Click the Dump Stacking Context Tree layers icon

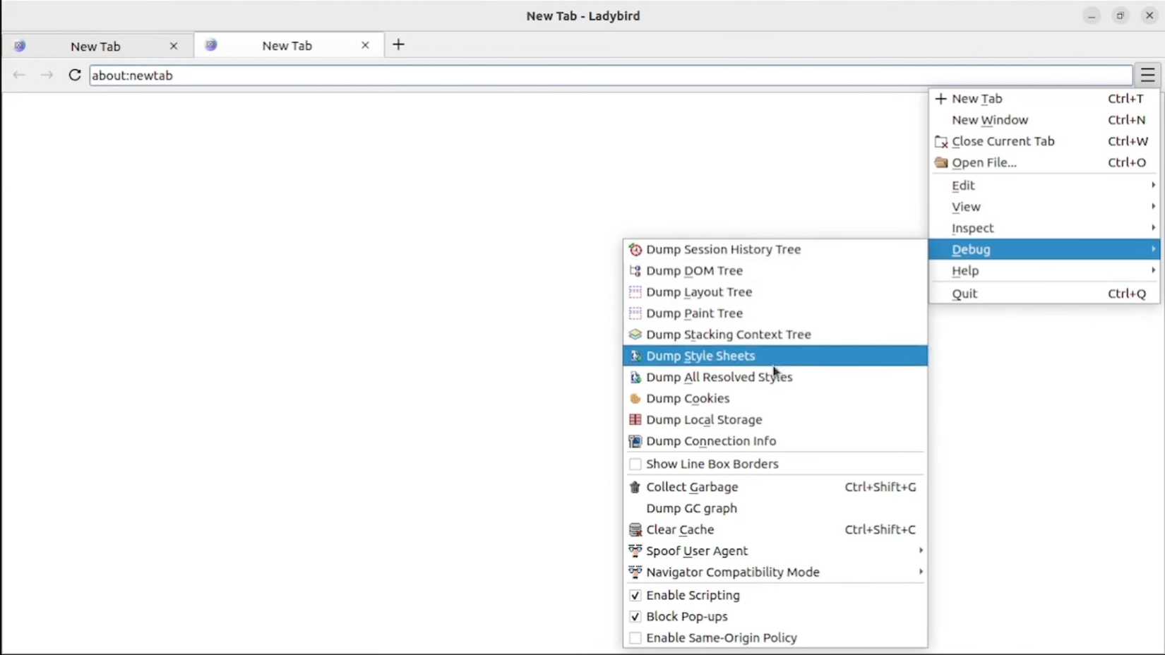coord(635,335)
